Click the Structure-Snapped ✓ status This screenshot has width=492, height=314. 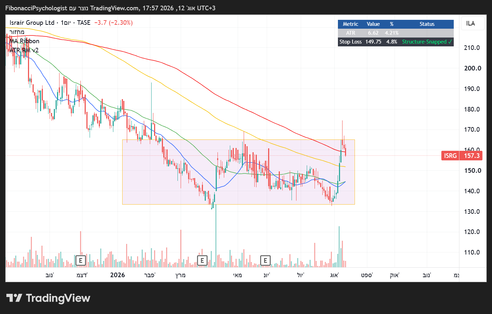pos(427,42)
